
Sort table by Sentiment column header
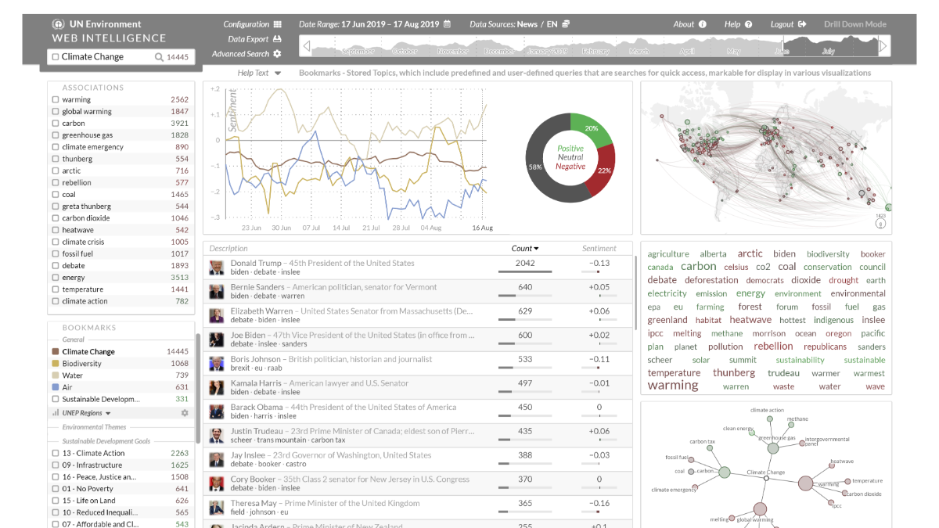tap(599, 249)
